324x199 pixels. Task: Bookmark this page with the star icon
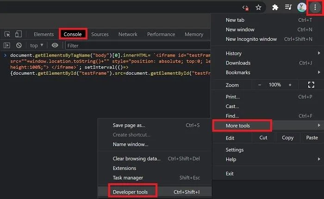point(258,8)
